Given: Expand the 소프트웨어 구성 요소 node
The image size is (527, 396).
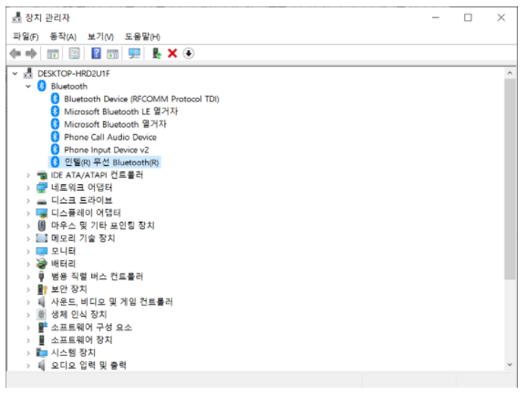Looking at the screenshot, I should [28, 327].
